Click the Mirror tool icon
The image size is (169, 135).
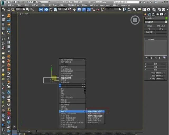point(125,10)
